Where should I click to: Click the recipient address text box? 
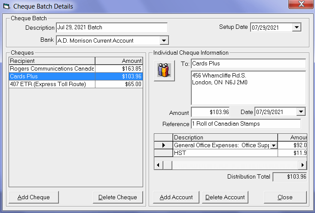[248, 88]
